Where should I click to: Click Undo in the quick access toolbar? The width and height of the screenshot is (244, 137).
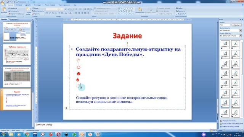11,2
